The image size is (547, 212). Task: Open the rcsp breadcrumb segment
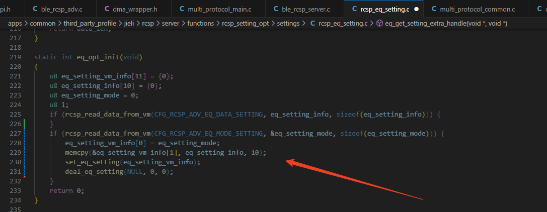149,24
